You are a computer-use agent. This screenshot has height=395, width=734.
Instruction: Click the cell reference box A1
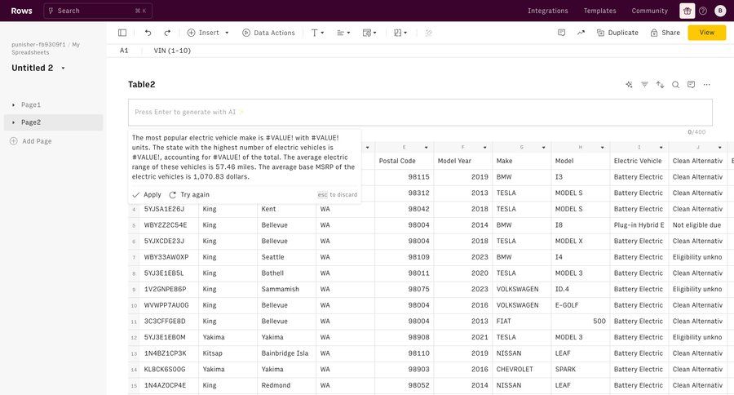coord(124,51)
